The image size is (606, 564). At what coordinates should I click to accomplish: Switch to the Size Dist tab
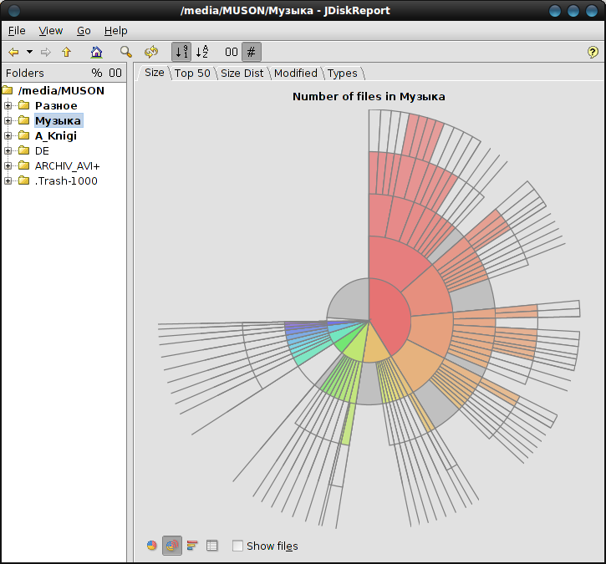242,73
